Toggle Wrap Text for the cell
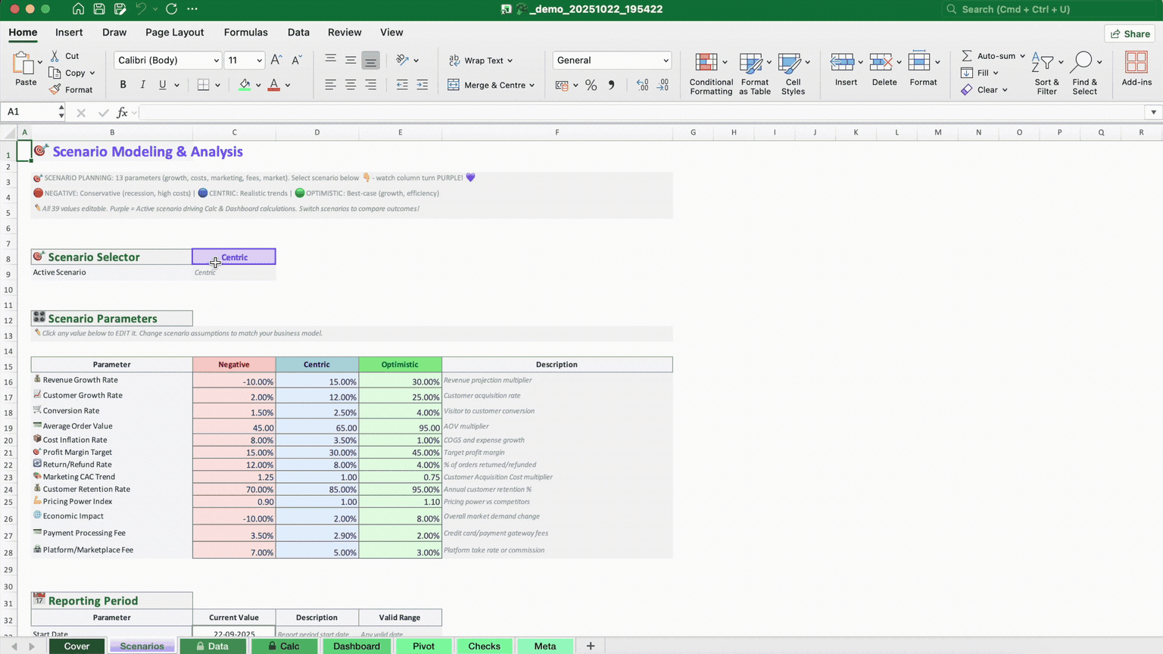The image size is (1163, 654). 481,61
